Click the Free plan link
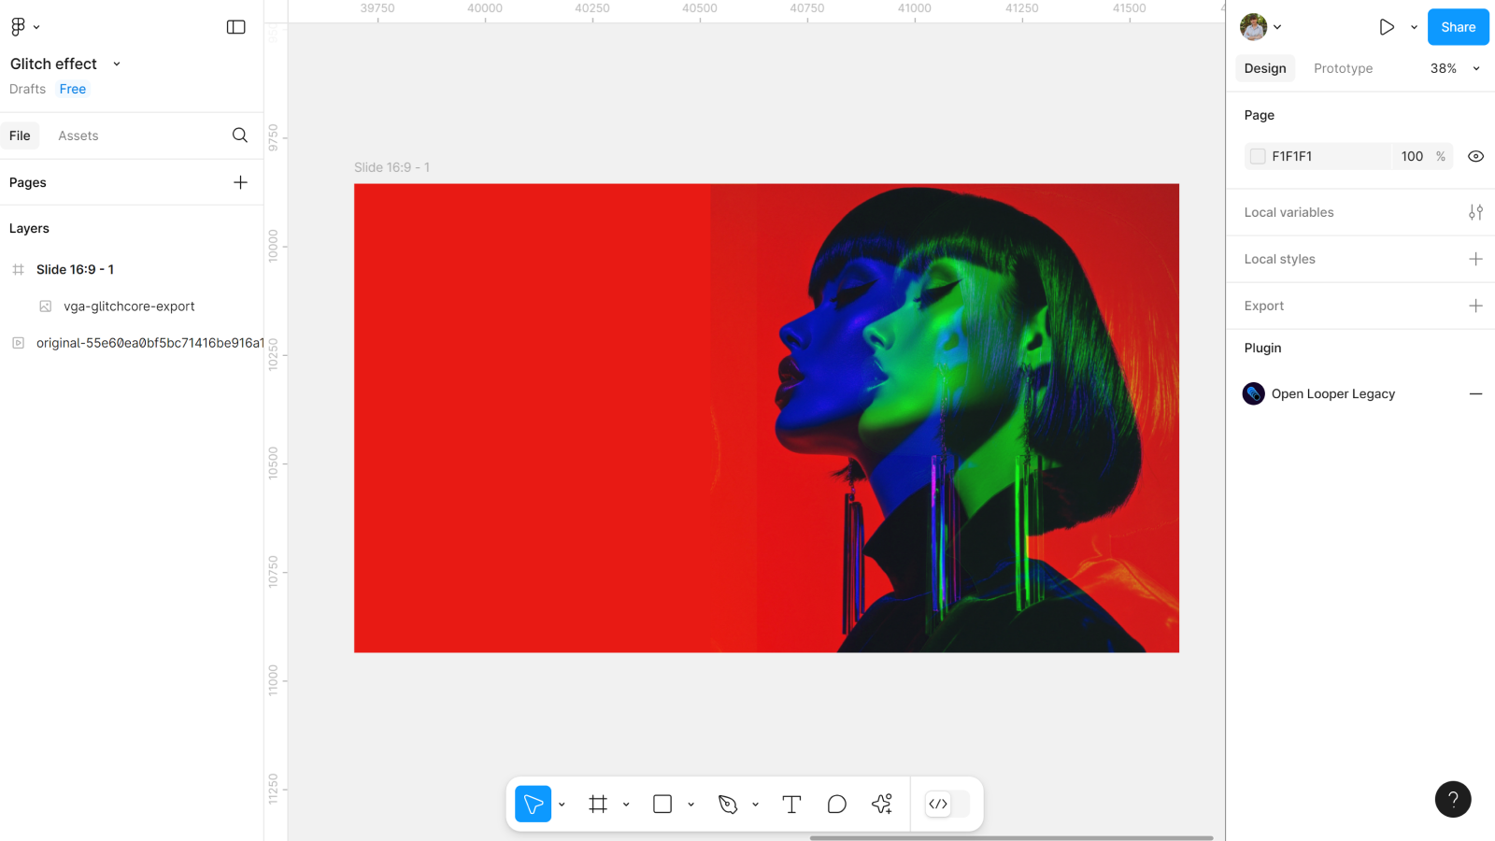 point(73,89)
